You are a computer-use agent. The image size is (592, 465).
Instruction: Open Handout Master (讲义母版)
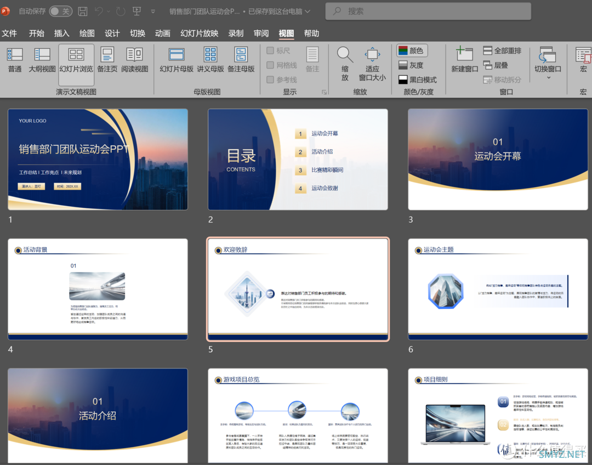click(210, 60)
